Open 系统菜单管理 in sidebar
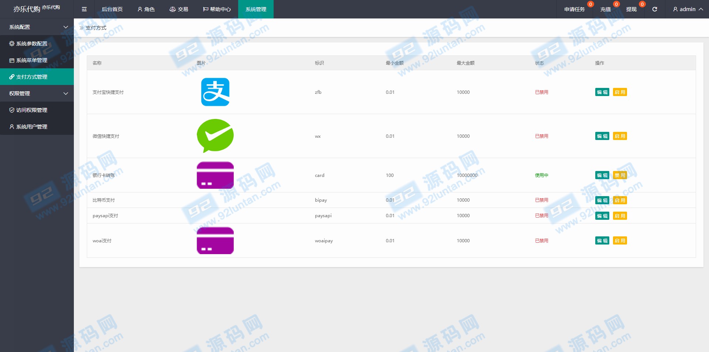Viewport: 709px width, 352px height. tap(37, 60)
